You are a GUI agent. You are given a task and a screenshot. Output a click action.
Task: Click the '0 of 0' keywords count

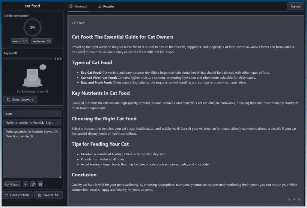(58, 59)
